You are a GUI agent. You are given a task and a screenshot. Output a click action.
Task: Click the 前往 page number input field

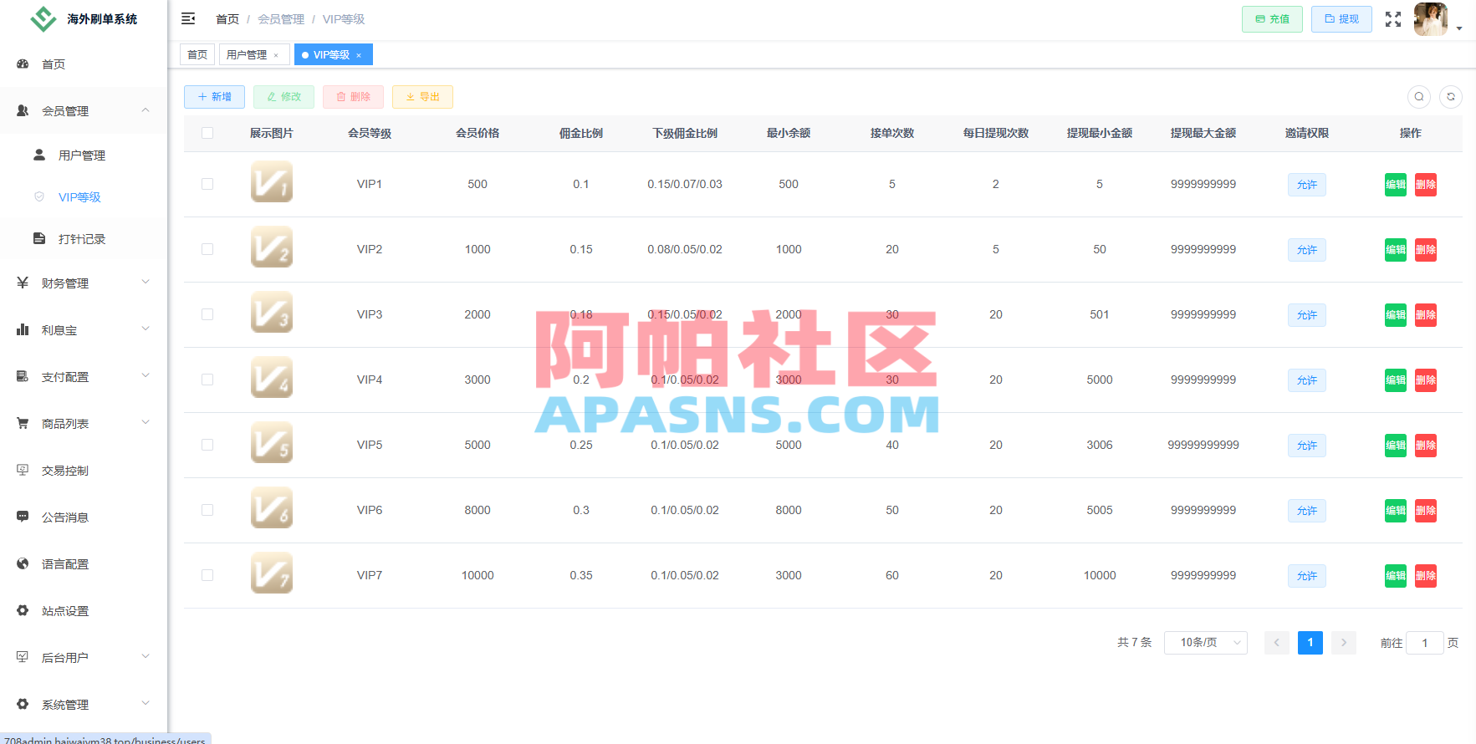[x=1425, y=643]
